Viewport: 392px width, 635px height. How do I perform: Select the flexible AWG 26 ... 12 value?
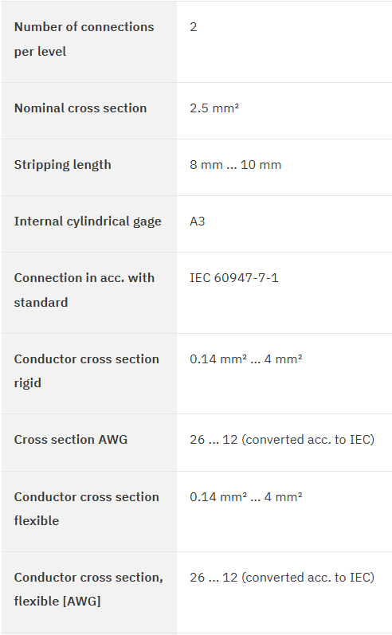click(x=282, y=577)
